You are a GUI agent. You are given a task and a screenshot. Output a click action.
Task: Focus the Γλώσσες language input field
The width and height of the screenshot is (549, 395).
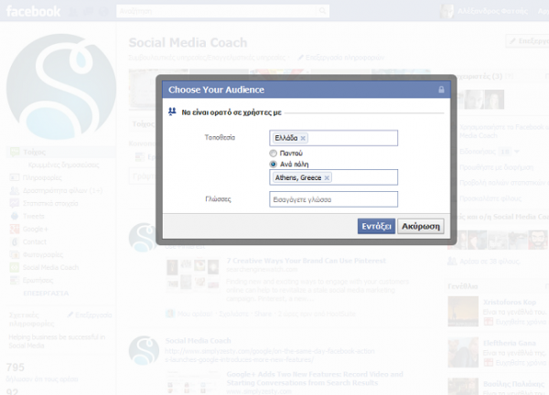click(333, 199)
